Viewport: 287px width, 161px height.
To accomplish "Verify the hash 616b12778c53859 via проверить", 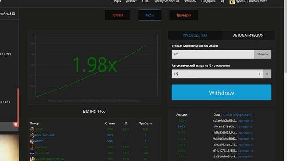I will pos(245,151).
